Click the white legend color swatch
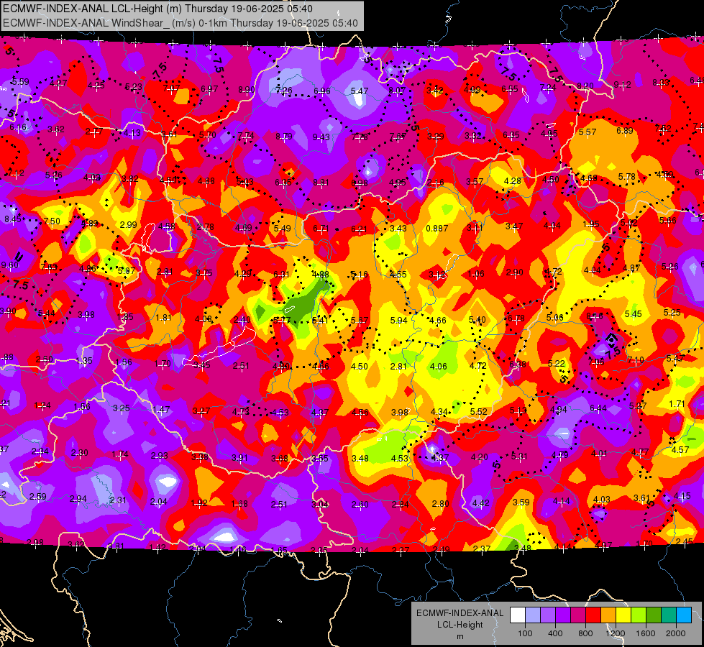This screenshot has height=647, width=704. (518, 615)
